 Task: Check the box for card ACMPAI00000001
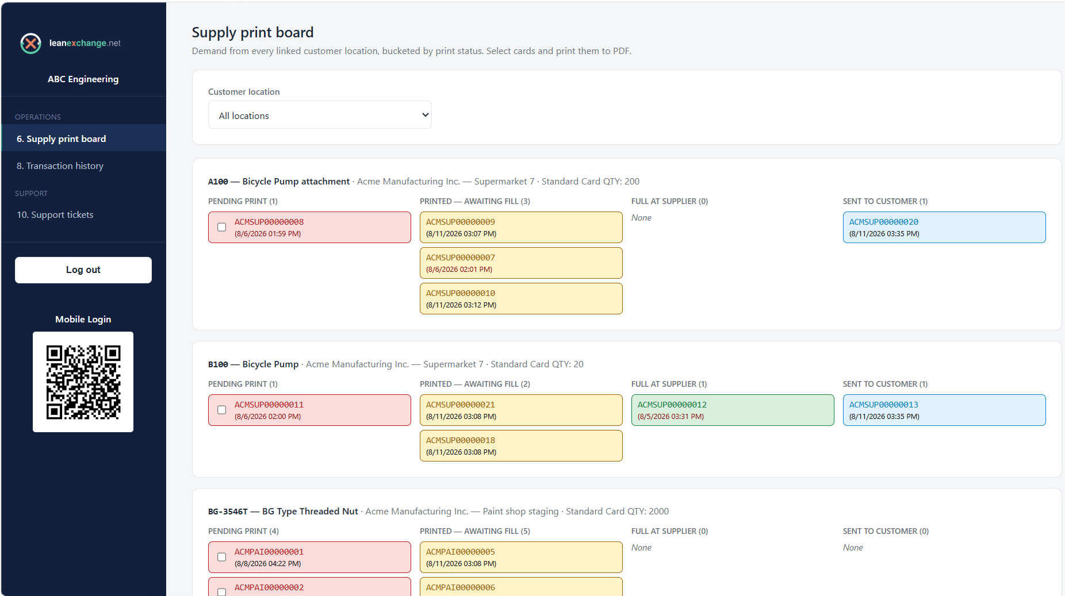[x=221, y=557]
